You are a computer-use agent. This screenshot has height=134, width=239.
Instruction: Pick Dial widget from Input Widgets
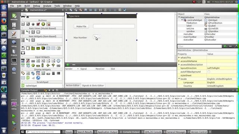click(33, 66)
